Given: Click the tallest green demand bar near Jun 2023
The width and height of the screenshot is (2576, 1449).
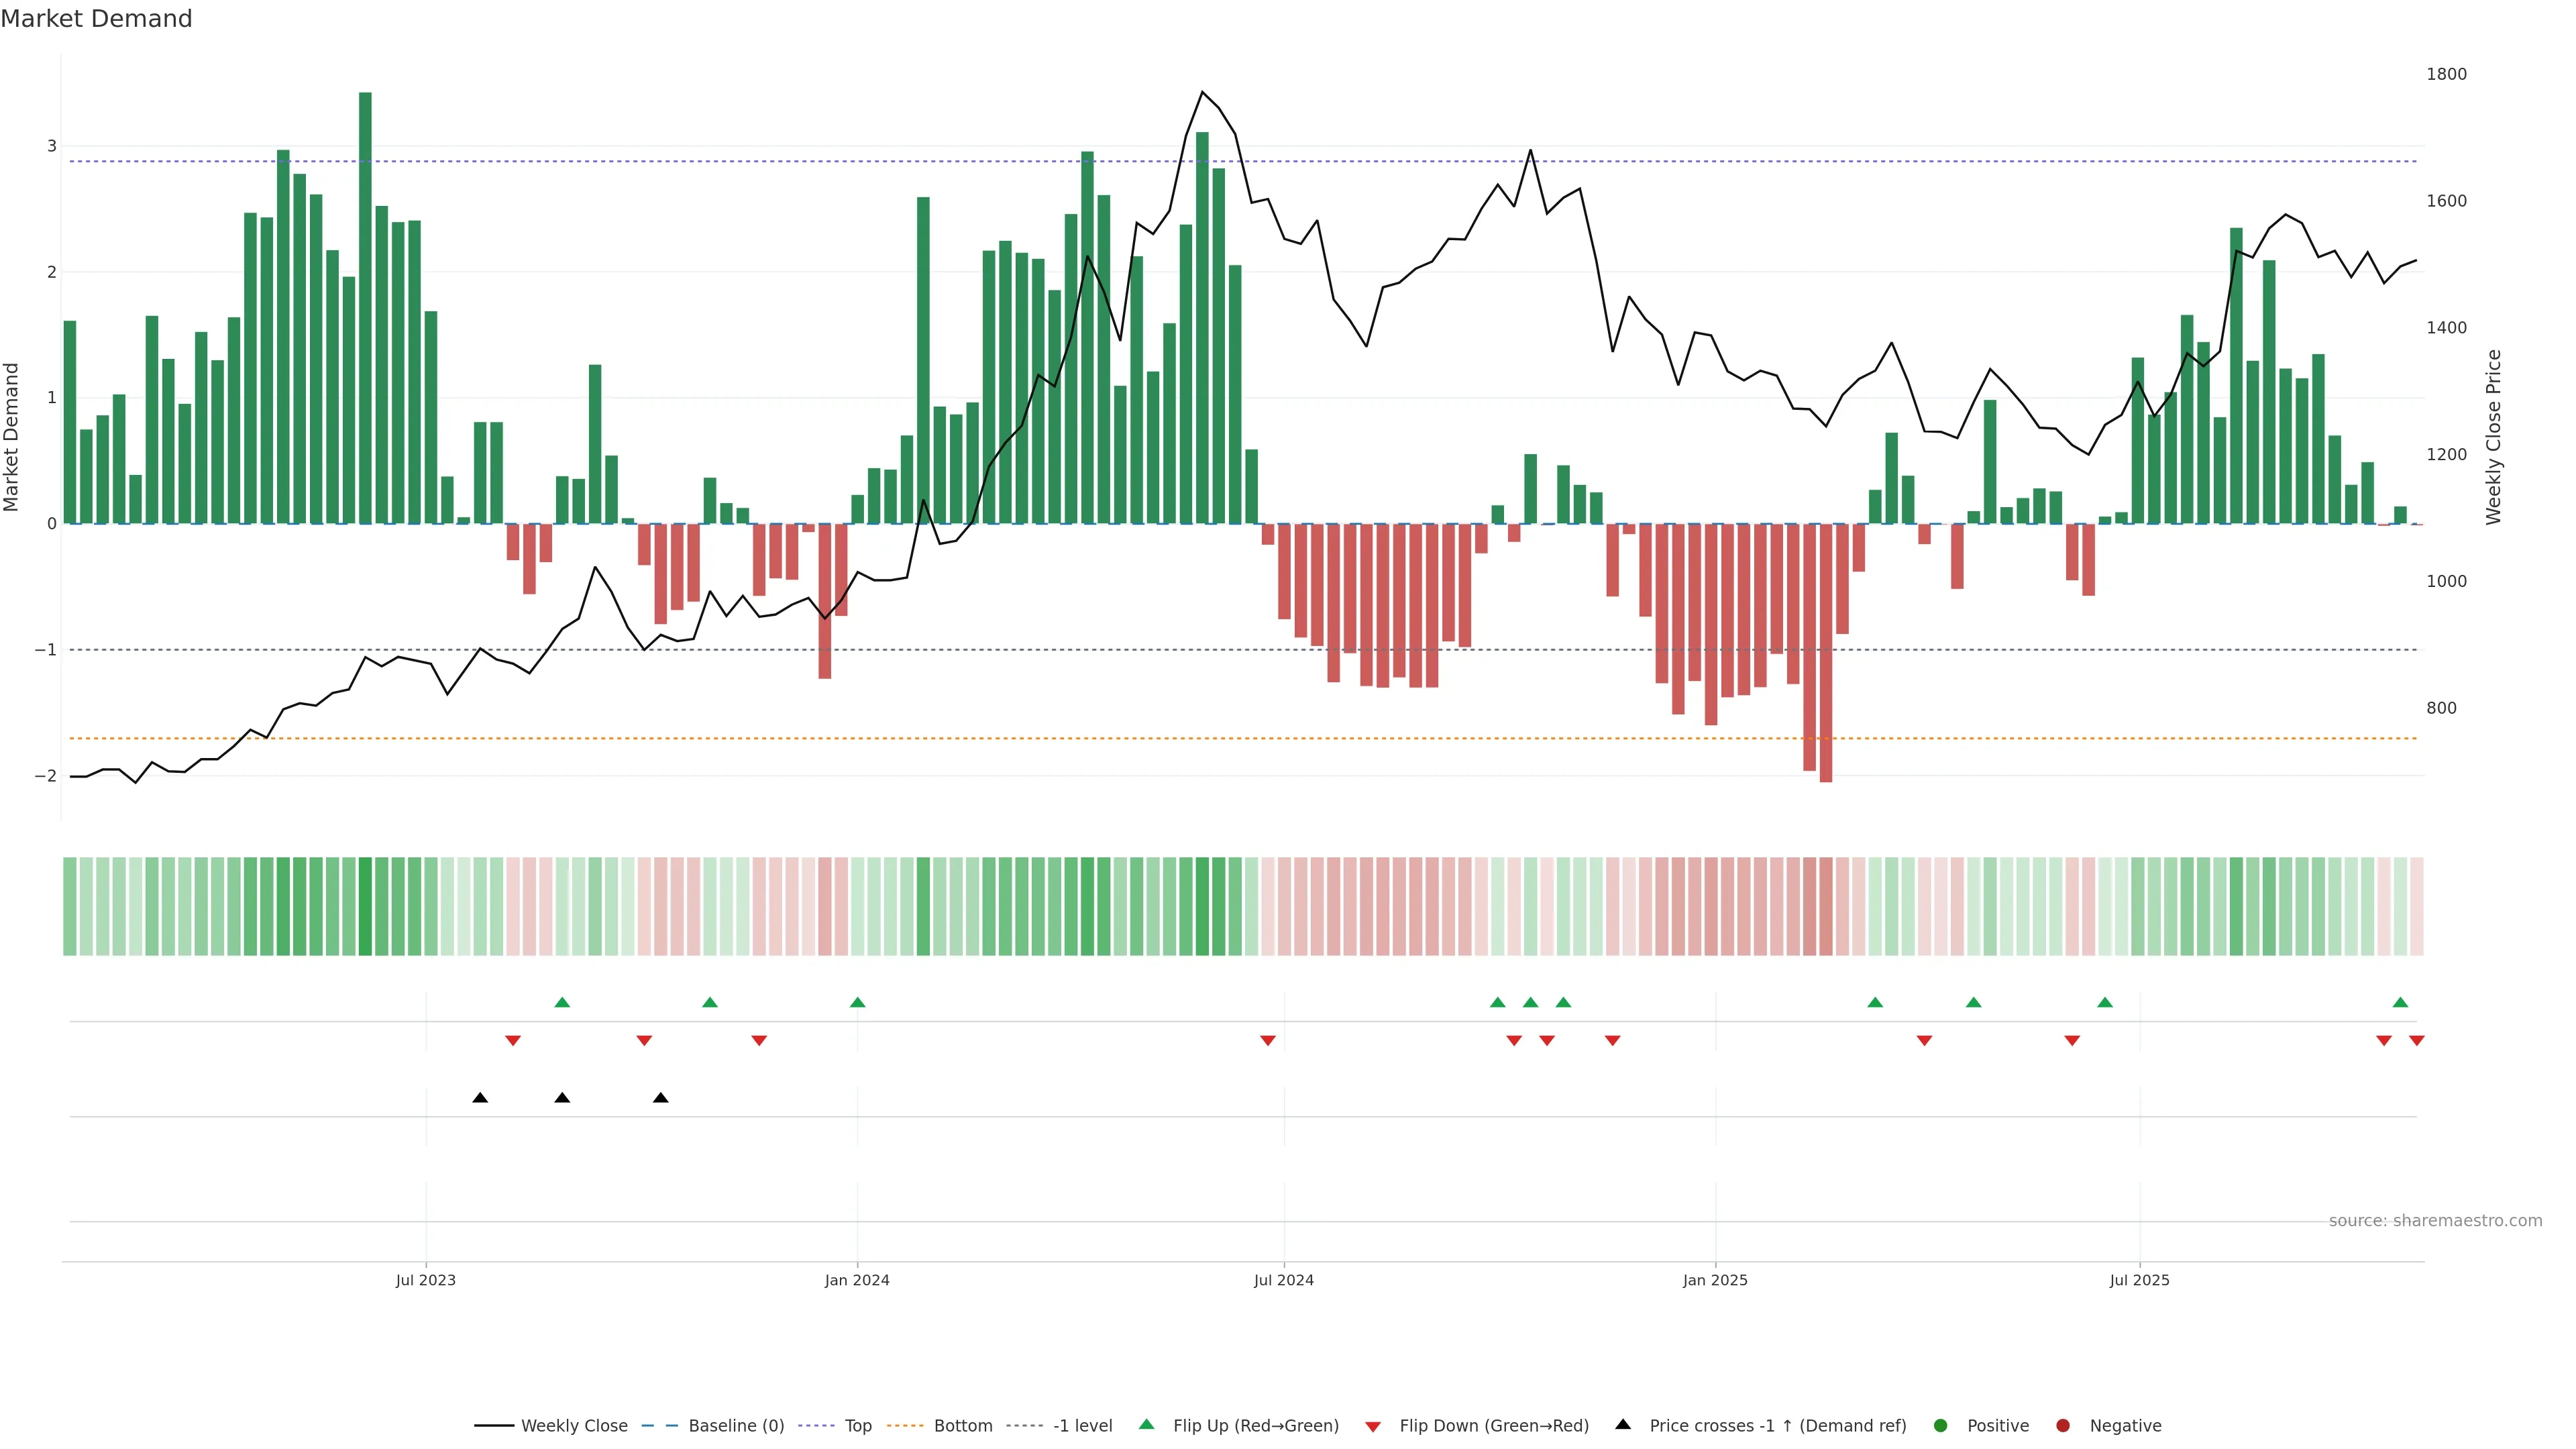Looking at the screenshot, I should click(x=365, y=300).
